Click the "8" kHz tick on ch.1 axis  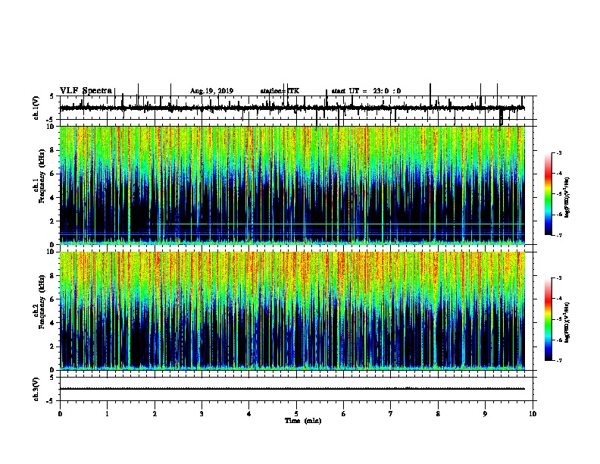(x=53, y=150)
